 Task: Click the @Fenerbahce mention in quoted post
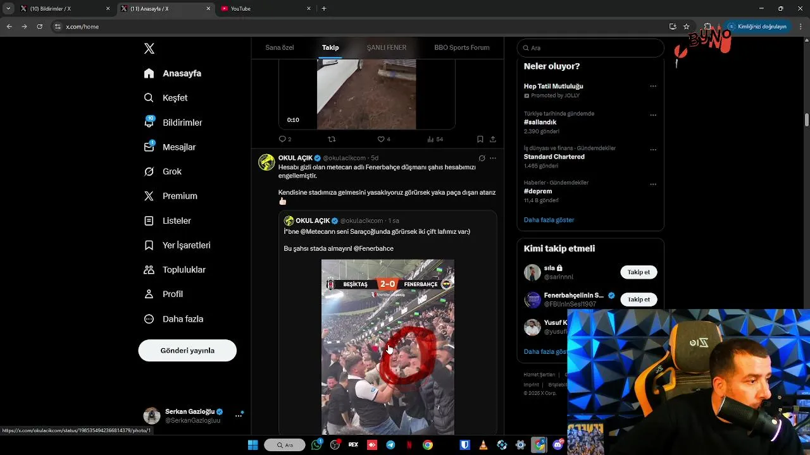click(373, 248)
